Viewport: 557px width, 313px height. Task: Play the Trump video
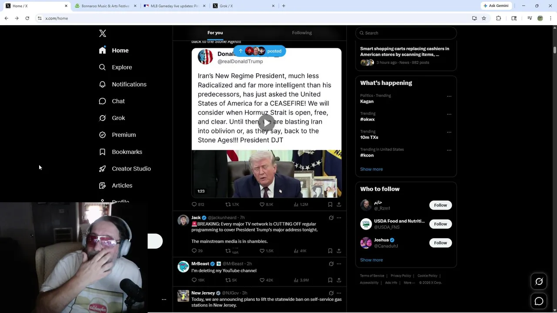(x=266, y=123)
